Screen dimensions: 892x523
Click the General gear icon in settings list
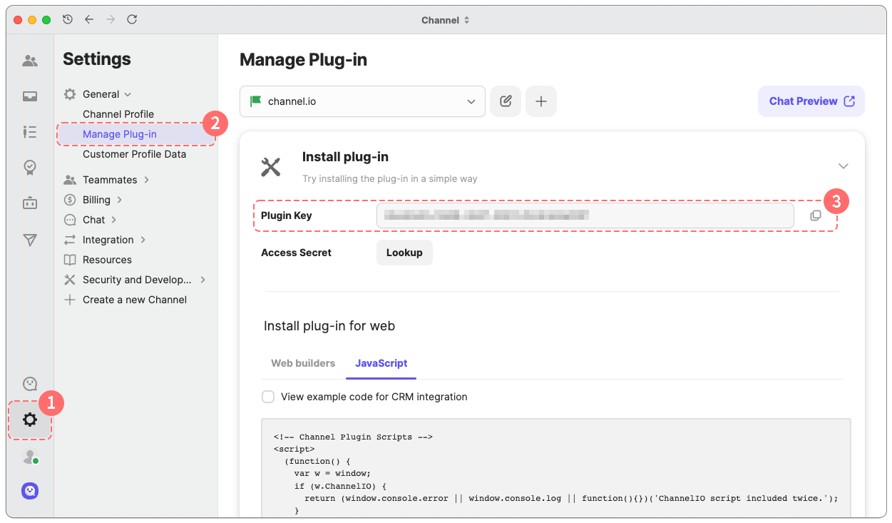[x=70, y=94]
